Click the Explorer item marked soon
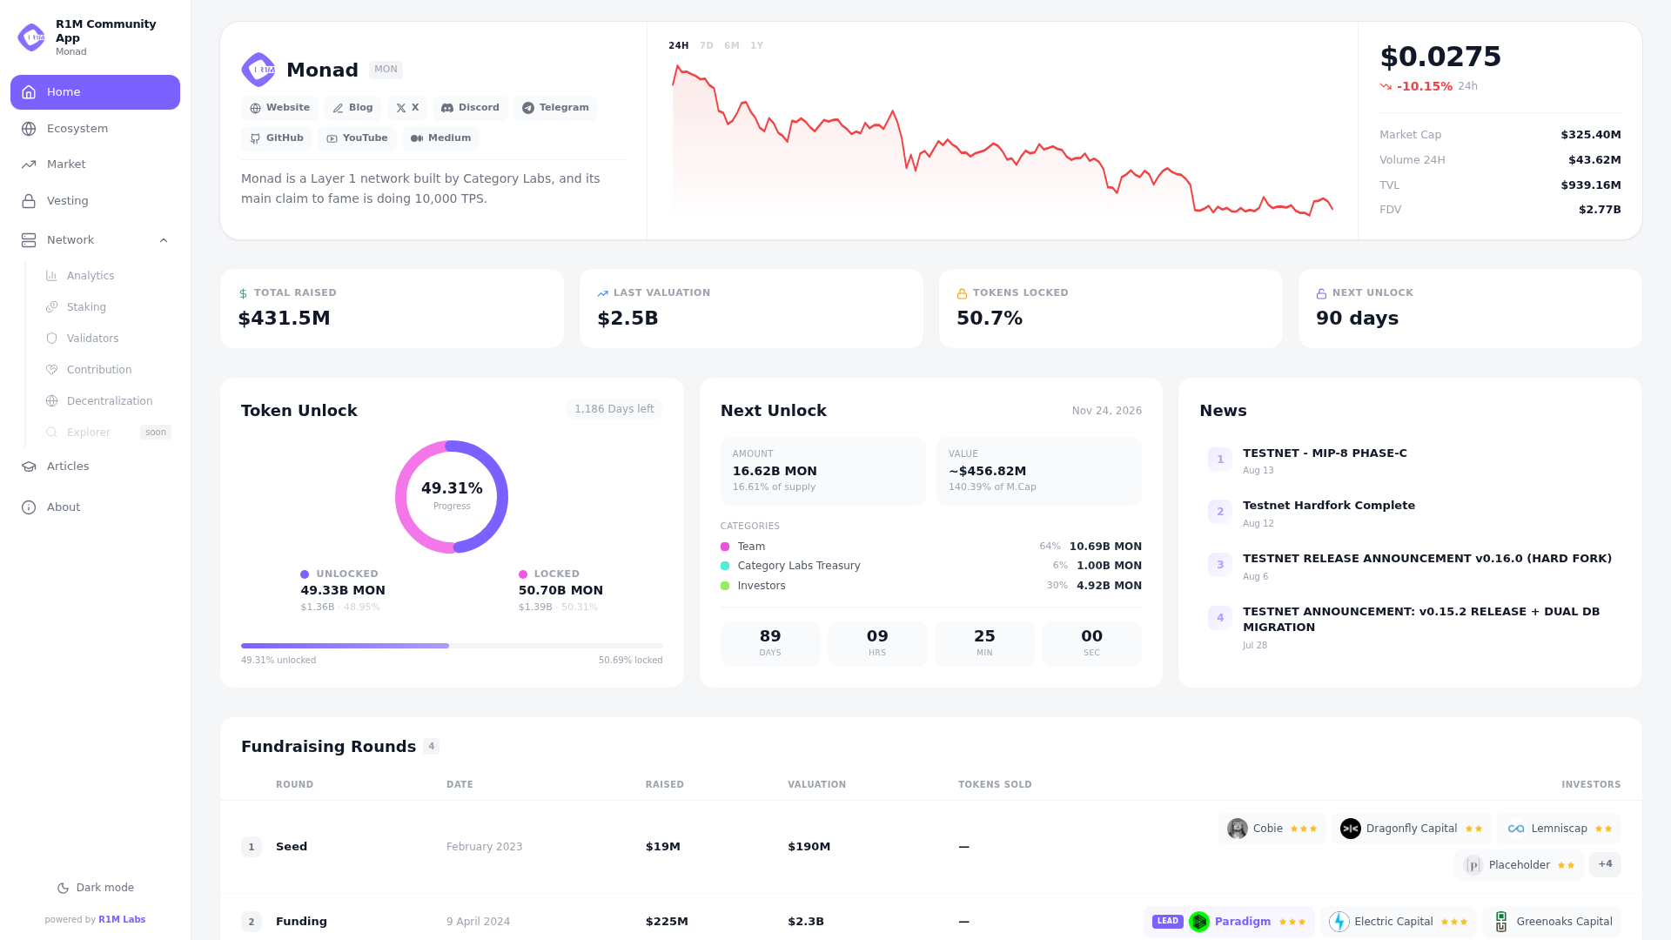The height and width of the screenshot is (940, 1671). coord(108,433)
